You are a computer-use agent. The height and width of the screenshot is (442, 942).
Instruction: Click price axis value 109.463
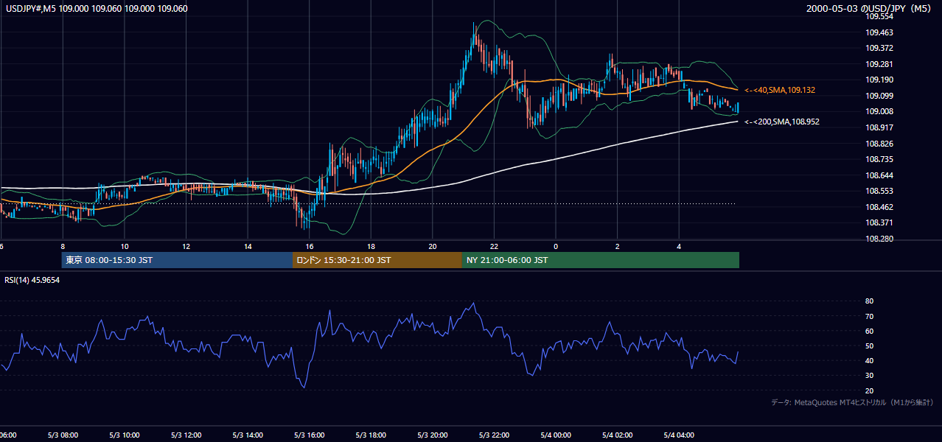coord(879,32)
